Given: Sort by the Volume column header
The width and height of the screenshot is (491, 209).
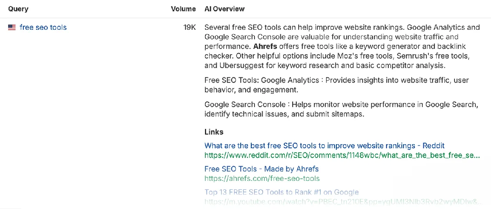Looking at the screenshot, I should pyautogui.click(x=183, y=9).
